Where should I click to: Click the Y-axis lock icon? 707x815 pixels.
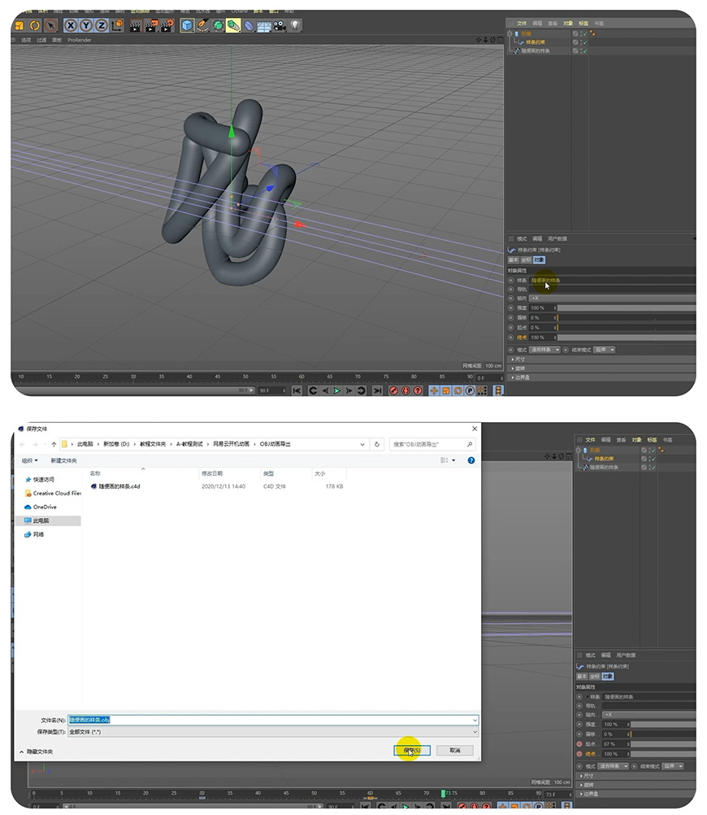[x=86, y=26]
